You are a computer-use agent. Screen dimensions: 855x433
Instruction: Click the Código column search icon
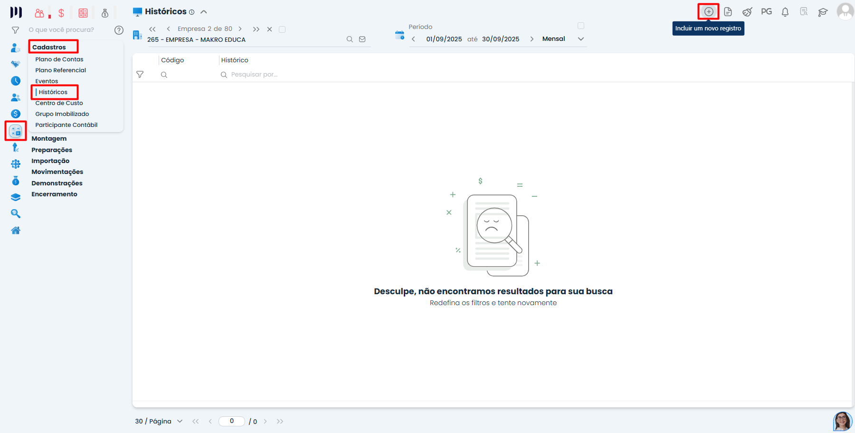pos(164,75)
